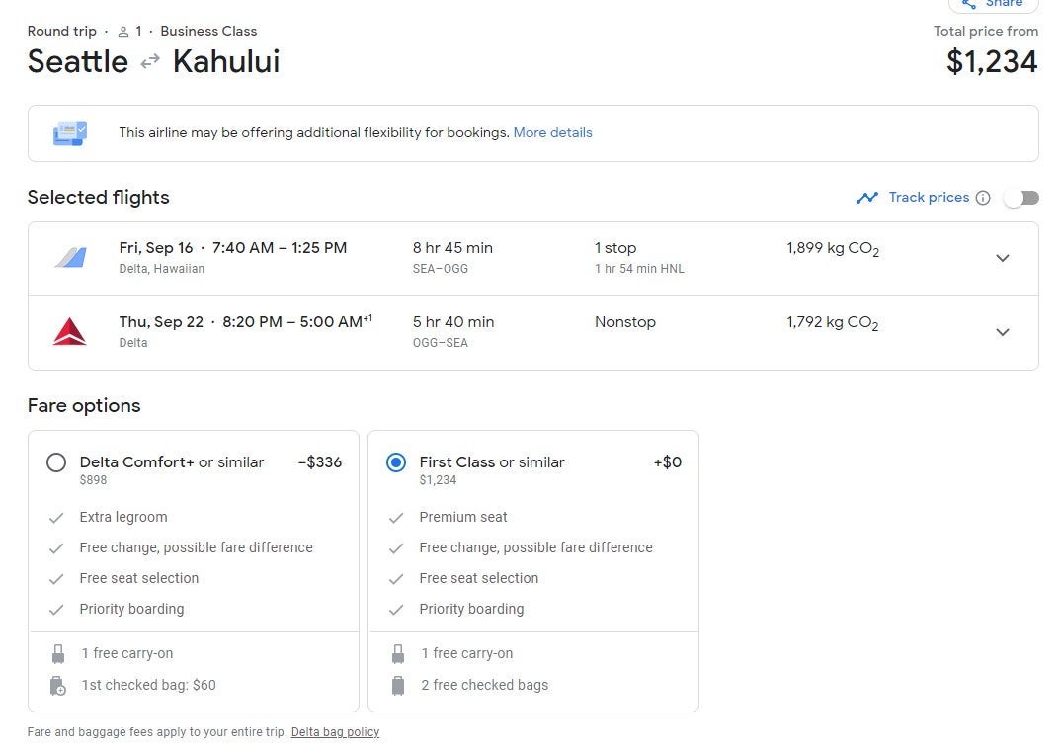This screenshot has width=1061, height=754.
Task: Open the Delta bag policy link
Action: pos(335,732)
